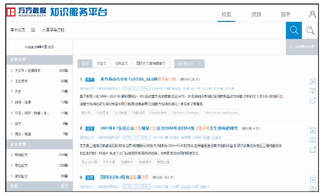The height and width of the screenshot is (196, 326).
Task: Export the second result citation
Action: pos(313,150)
